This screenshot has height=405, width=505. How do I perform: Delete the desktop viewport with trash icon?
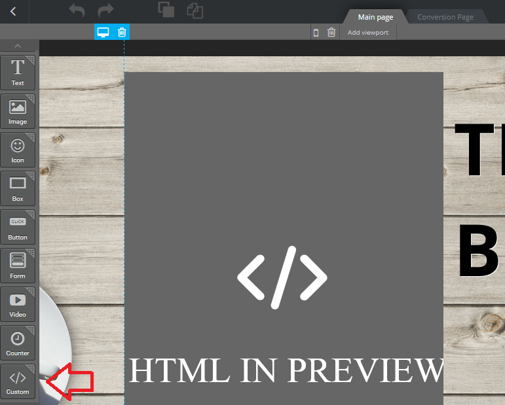coord(122,32)
